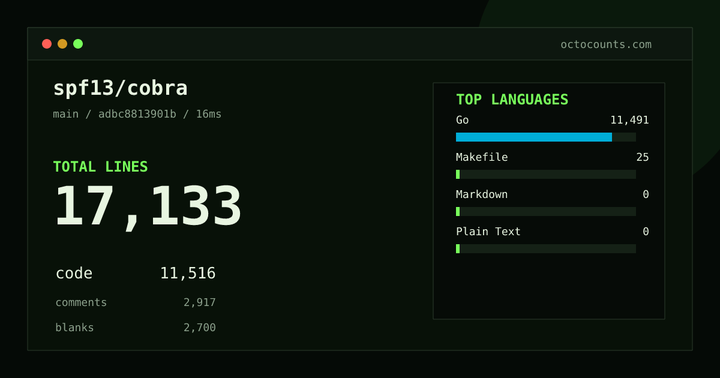Click the Makefile progress bar
The height and width of the screenshot is (378, 720).
[x=546, y=174]
